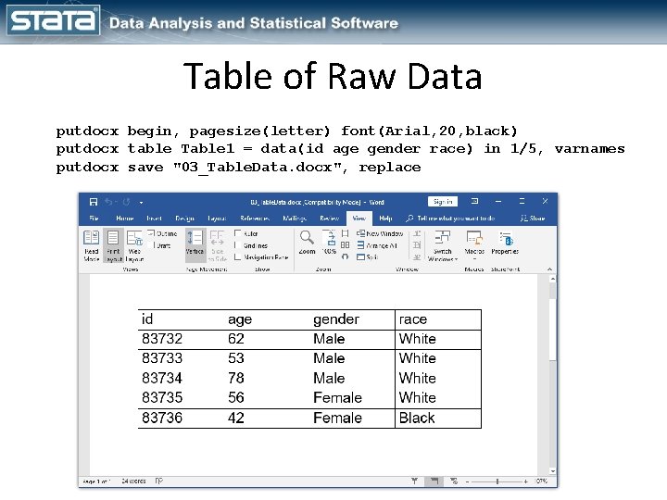Click the SharePoint Properties icon
The width and height of the screenshot is (667, 500).
point(505,244)
